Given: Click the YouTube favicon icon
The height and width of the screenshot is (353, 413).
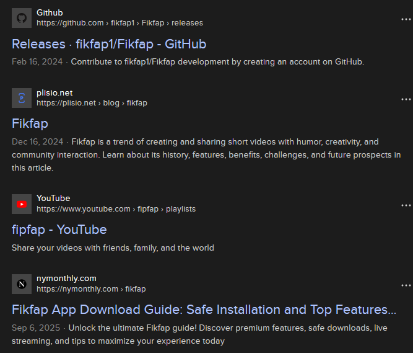Looking at the screenshot, I should (x=22, y=204).
